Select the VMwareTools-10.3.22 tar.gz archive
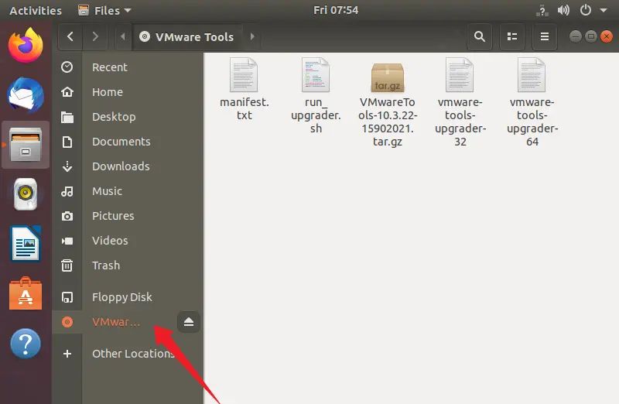The image size is (619, 404). tap(388, 104)
